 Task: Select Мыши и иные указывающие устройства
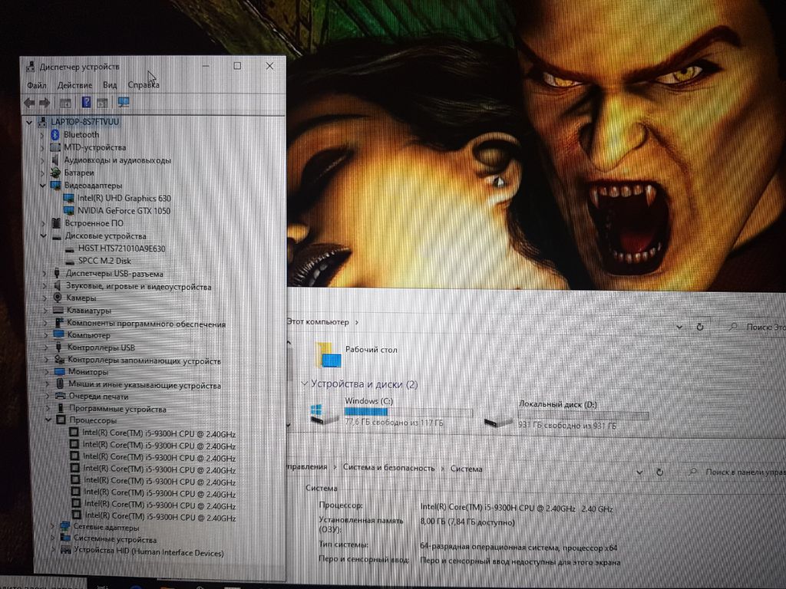(145, 385)
